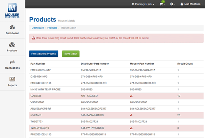The width and height of the screenshot is (205, 138).
Task: Select the Reports sidebar label
Action: pos(12,85)
